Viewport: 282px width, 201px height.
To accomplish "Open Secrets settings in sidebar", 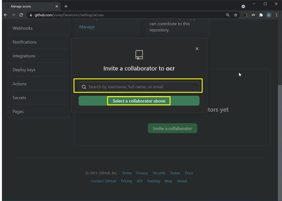I will (39, 97).
